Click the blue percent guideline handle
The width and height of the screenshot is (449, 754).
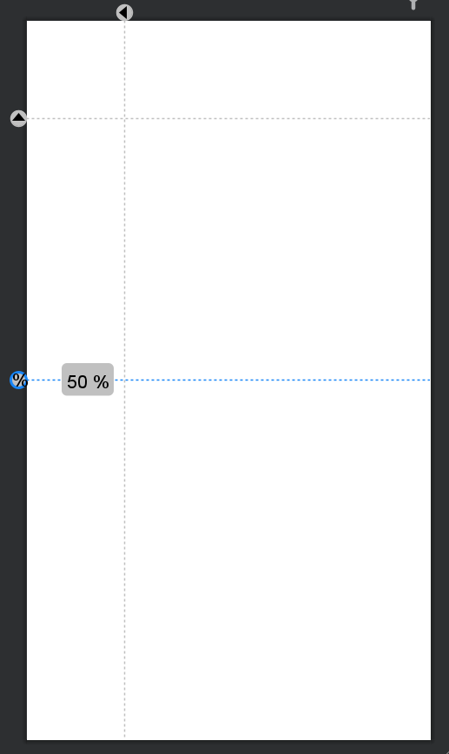[19, 380]
